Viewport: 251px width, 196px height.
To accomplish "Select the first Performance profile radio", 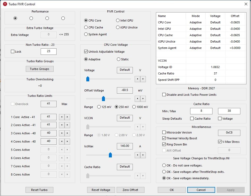I will pos(15,18).
